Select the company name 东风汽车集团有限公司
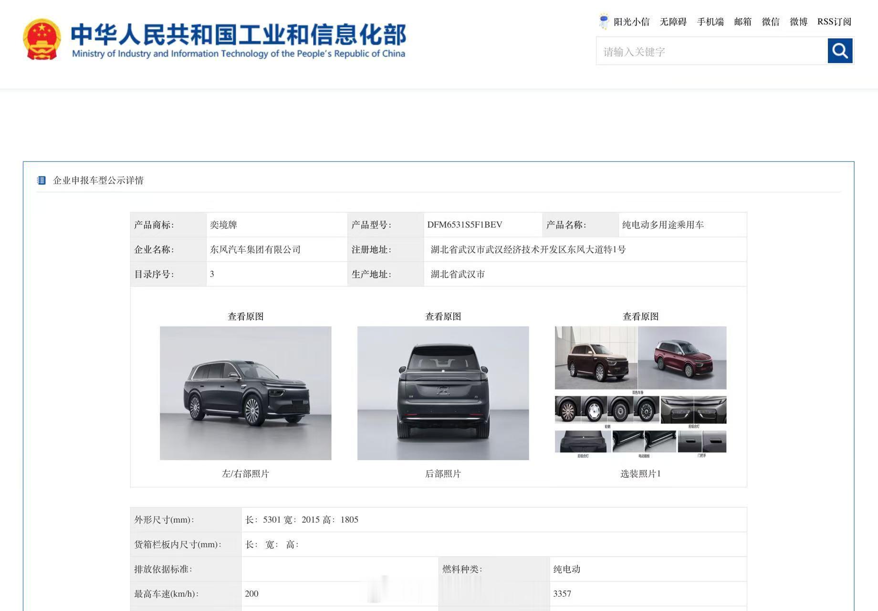The width and height of the screenshot is (878, 611). coord(255,249)
